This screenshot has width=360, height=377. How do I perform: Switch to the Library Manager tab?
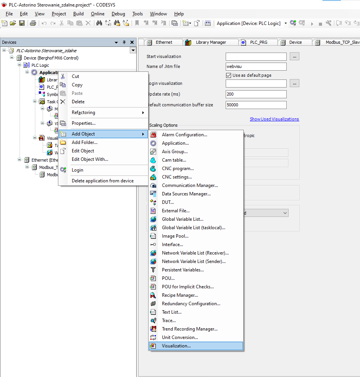coord(211,42)
